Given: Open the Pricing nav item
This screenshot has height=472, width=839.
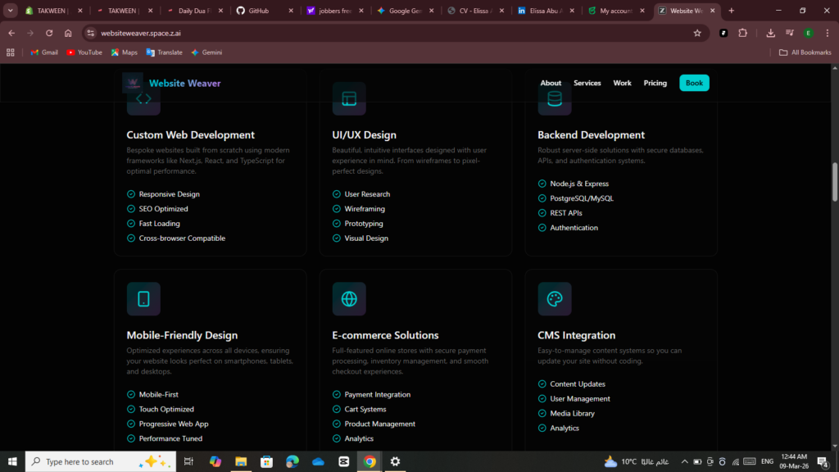Looking at the screenshot, I should click(655, 83).
